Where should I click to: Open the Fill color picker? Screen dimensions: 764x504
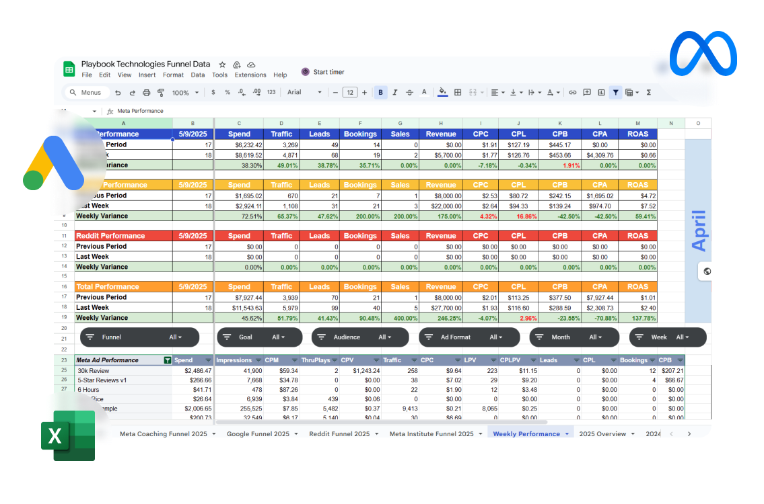point(442,93)
